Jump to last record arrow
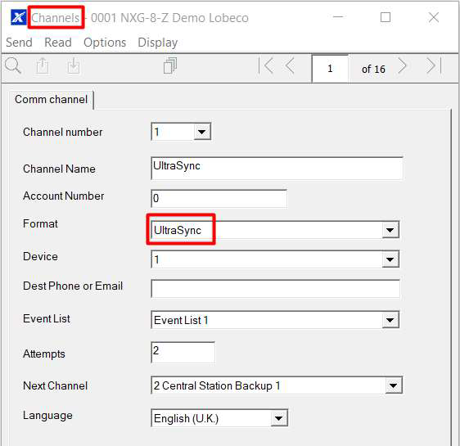The width and height of the screenshot is (460, 446). click(434, 65)
